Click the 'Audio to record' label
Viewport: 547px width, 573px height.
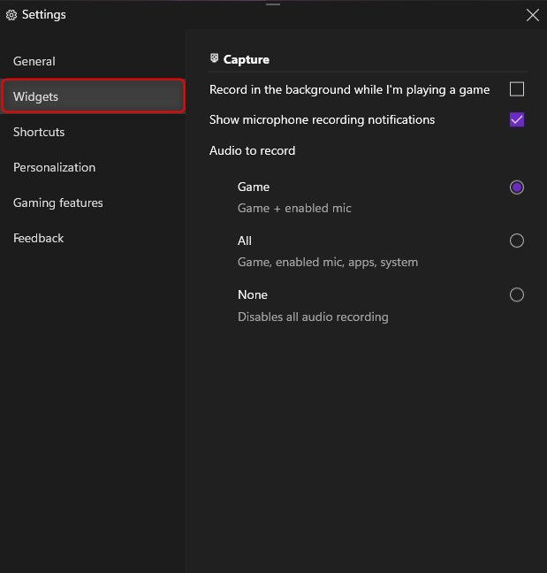(253, 150)
